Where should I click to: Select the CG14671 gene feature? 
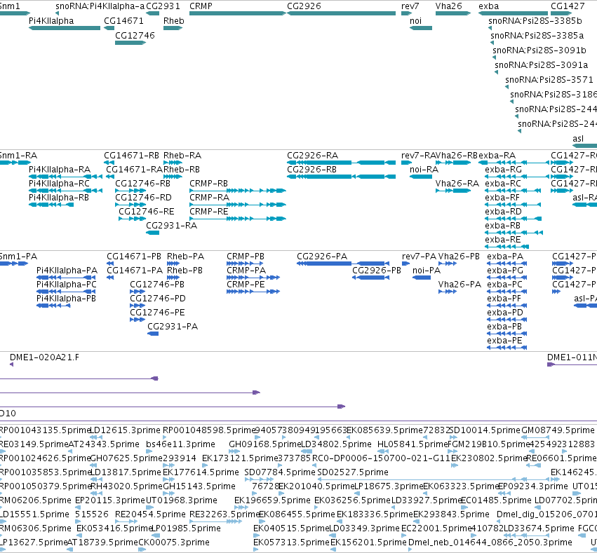point(109,28)
